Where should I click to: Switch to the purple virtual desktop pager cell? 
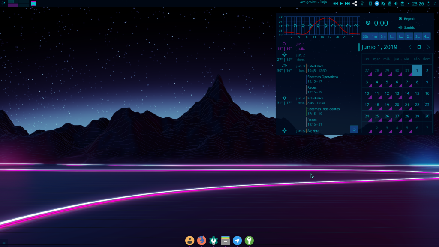click(x=13, y=5)
